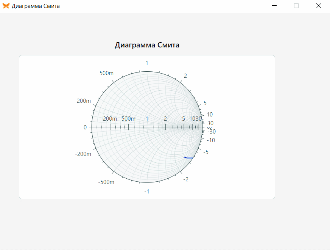Click the blue trace on the Smith chart
The image size is (330, 250).
click(188, 157)
